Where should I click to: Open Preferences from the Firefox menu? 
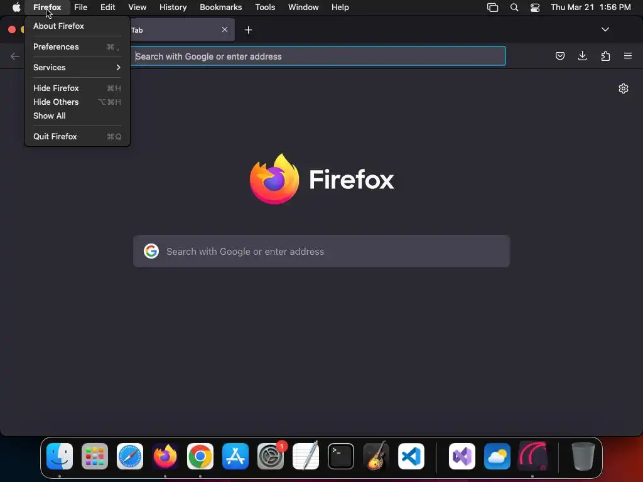click(x=77, y=46)
